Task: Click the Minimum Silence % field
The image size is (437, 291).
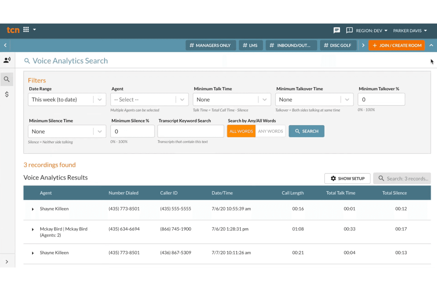Action: pos(133,131)
